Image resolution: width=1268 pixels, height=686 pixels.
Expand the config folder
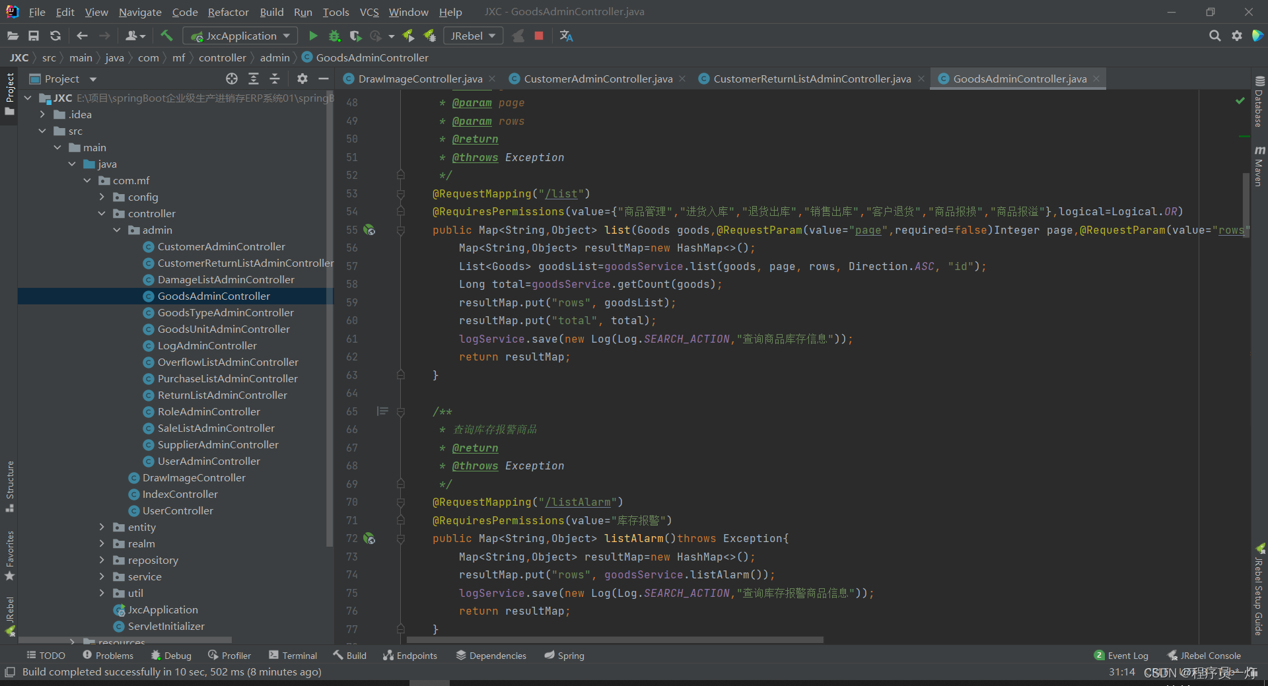(102, 197)
